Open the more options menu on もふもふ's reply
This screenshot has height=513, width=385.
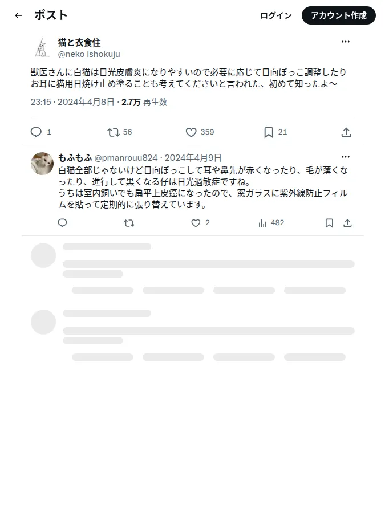tap(346, 157)
